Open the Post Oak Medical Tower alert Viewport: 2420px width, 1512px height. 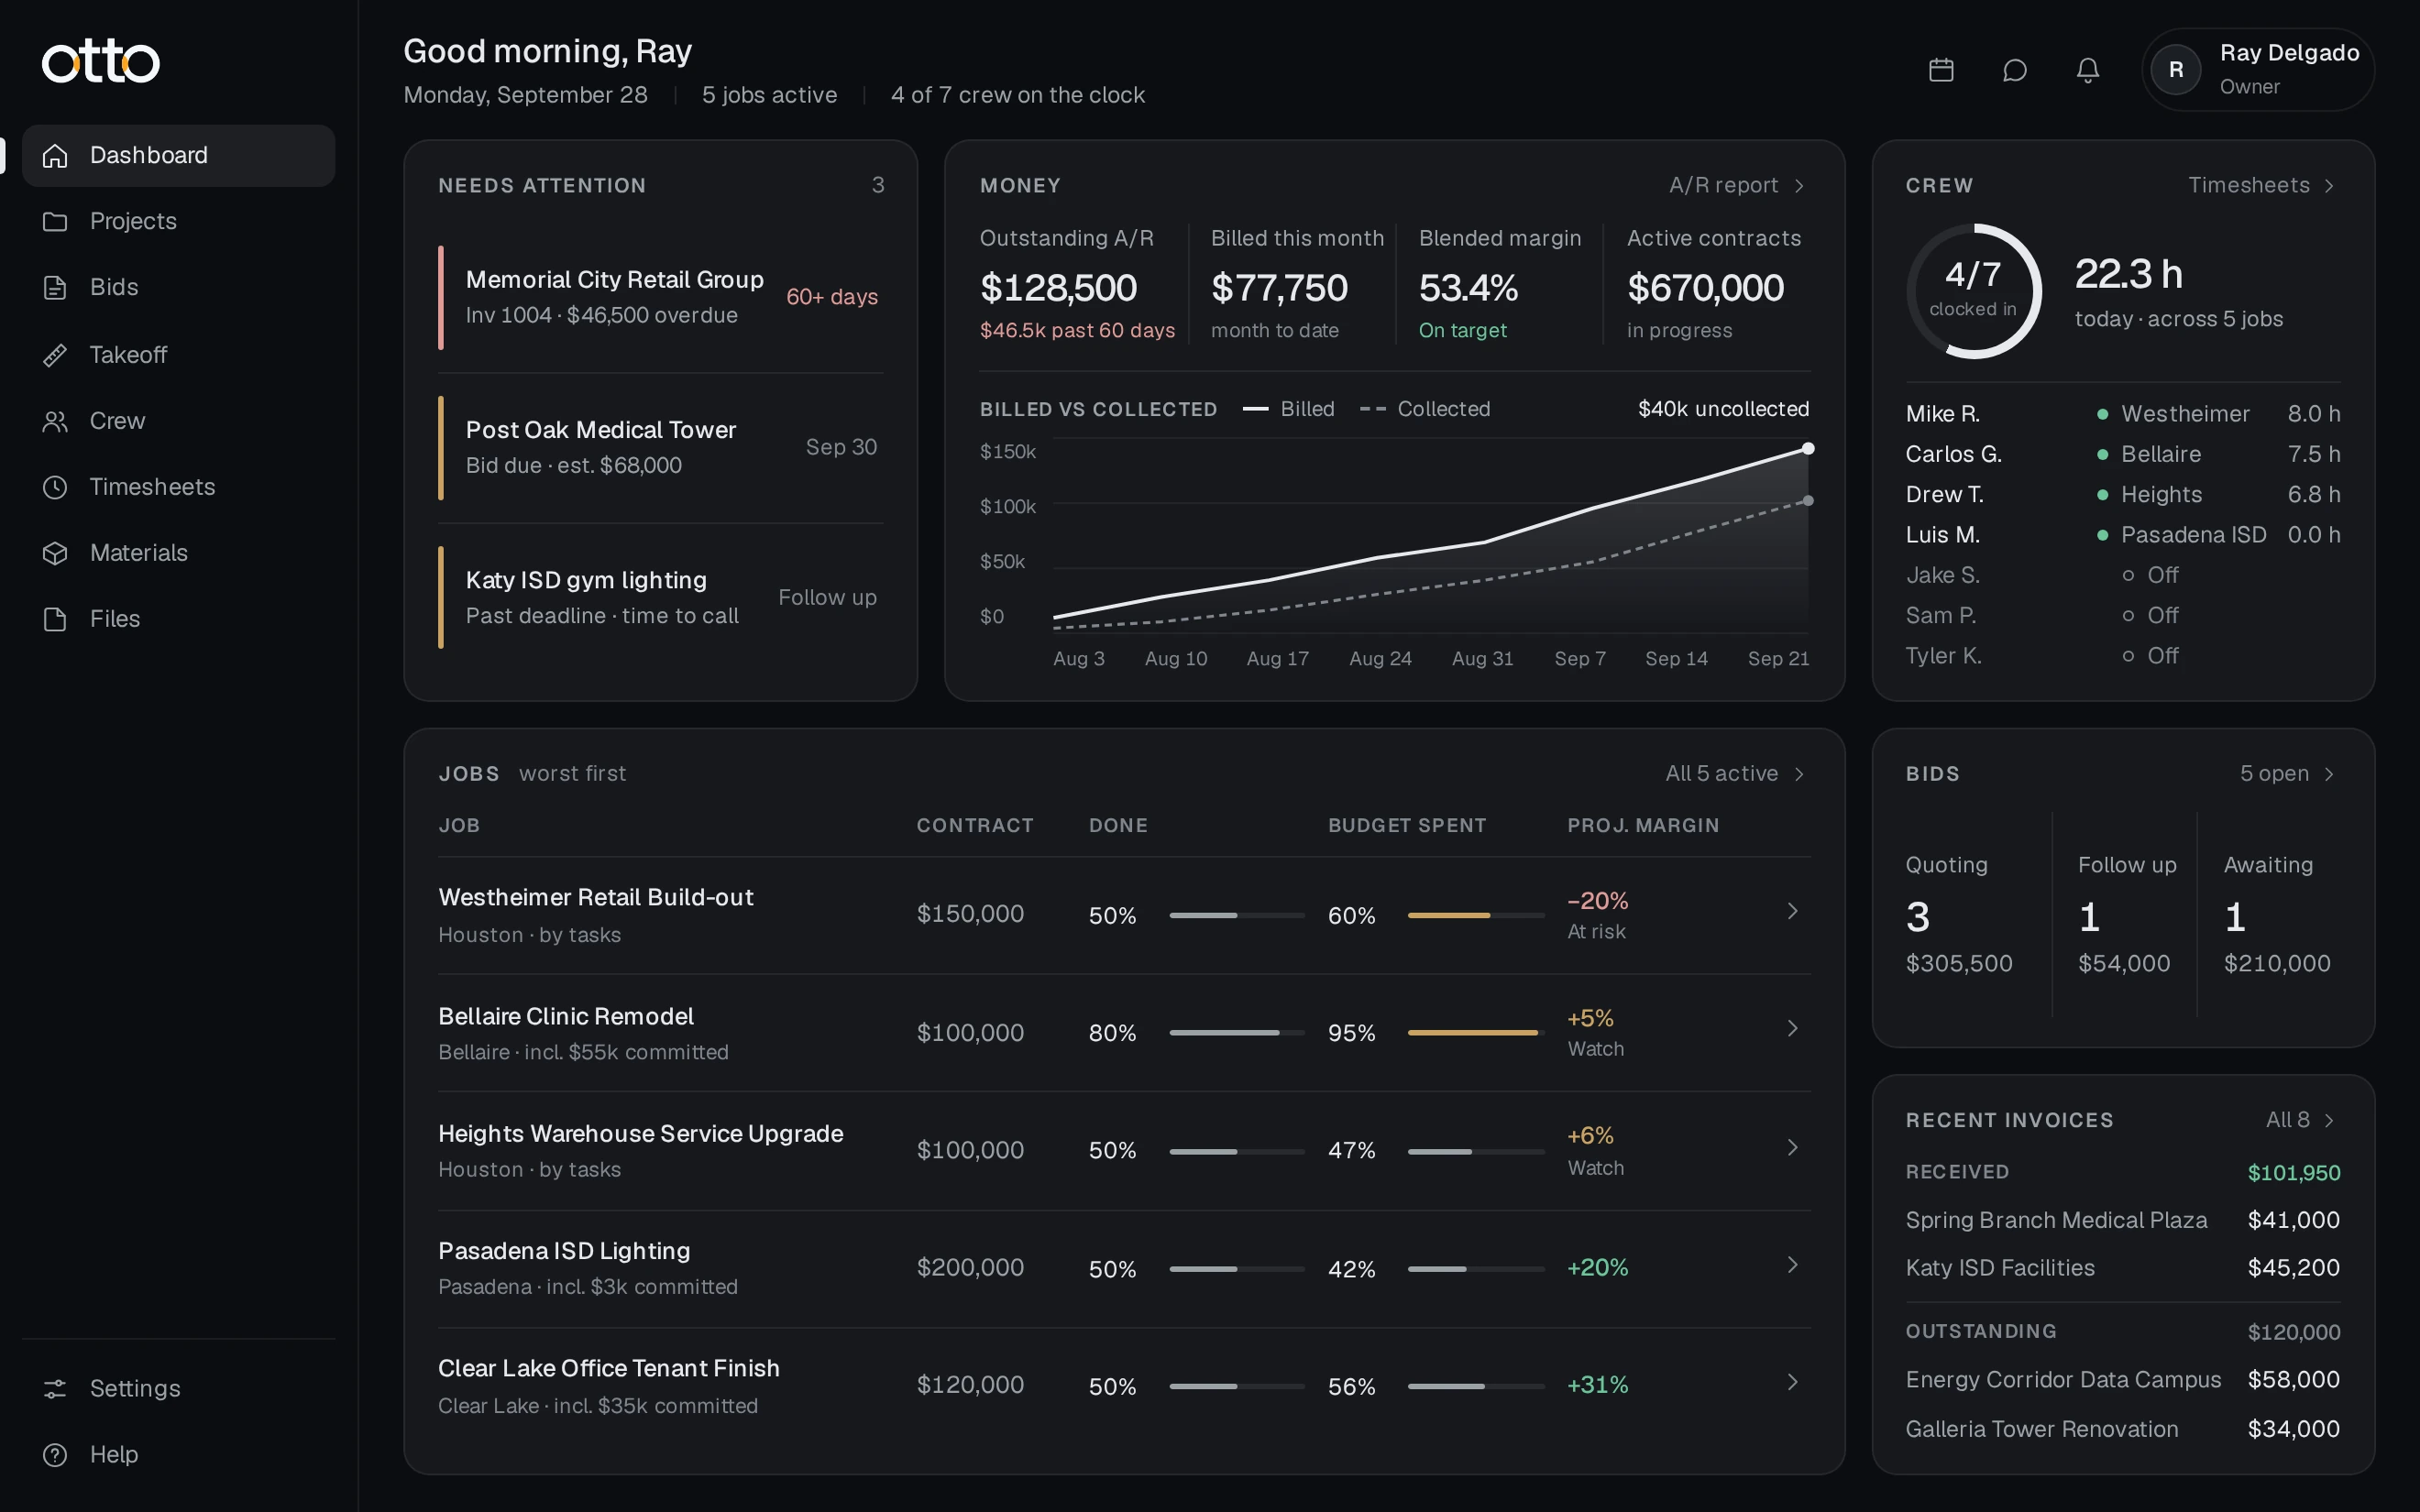click(x=660, y=448)
